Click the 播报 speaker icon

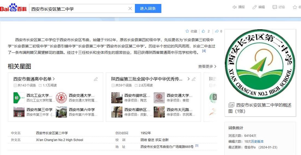[235, 7]
